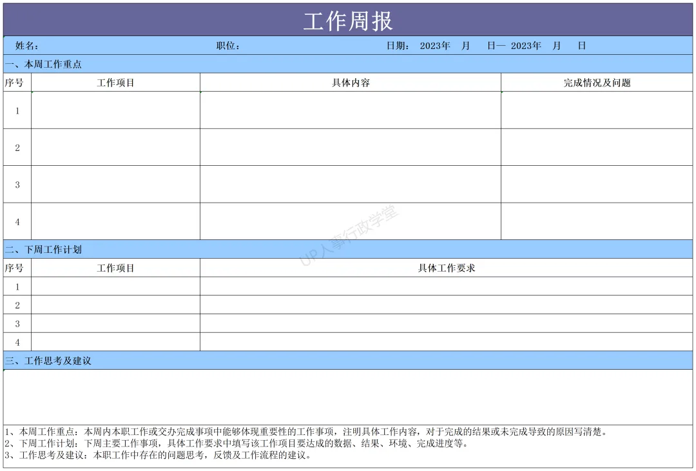Screen dimensions: 696x471
Task: Click 具体内容 cell of row 2 in 本周工作重点
Action: coord(351,148)
